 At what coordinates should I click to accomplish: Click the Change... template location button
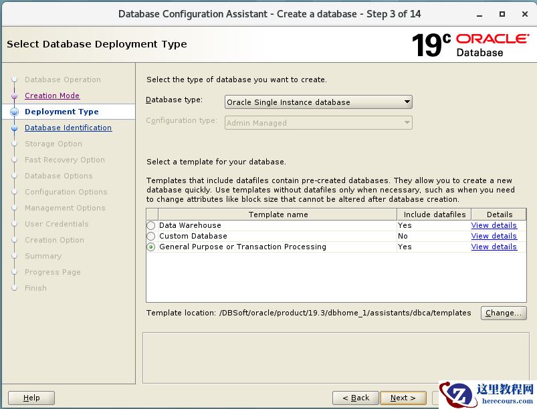504,313
